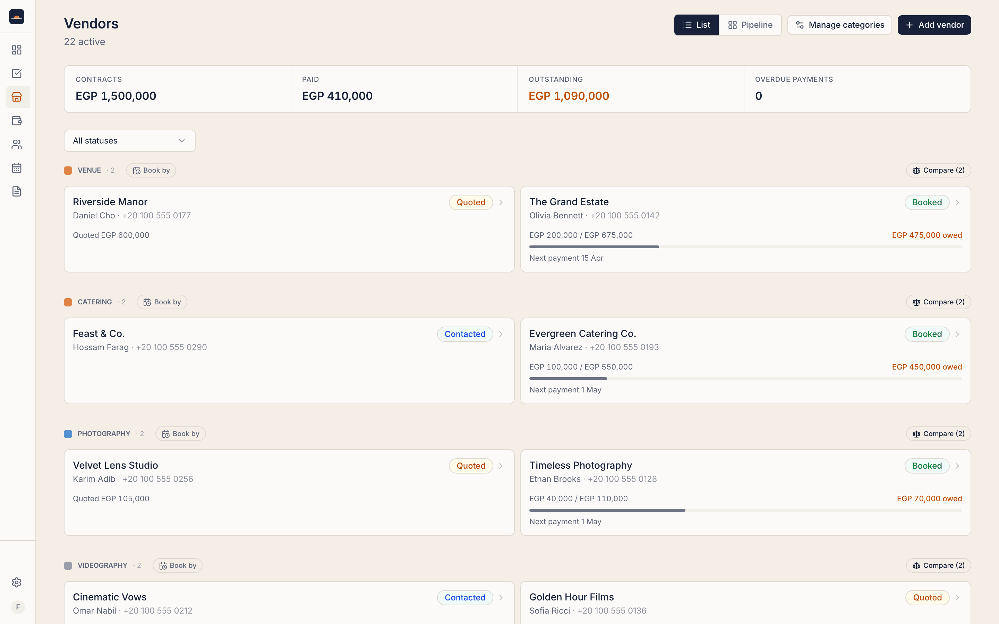Open the Riverside Manor vendor name

110,202
